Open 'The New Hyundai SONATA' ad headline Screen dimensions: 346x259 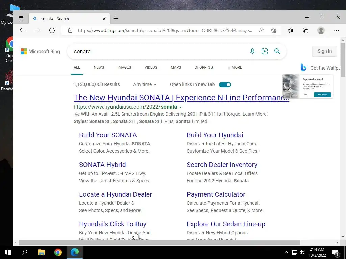tap(181, 97)
